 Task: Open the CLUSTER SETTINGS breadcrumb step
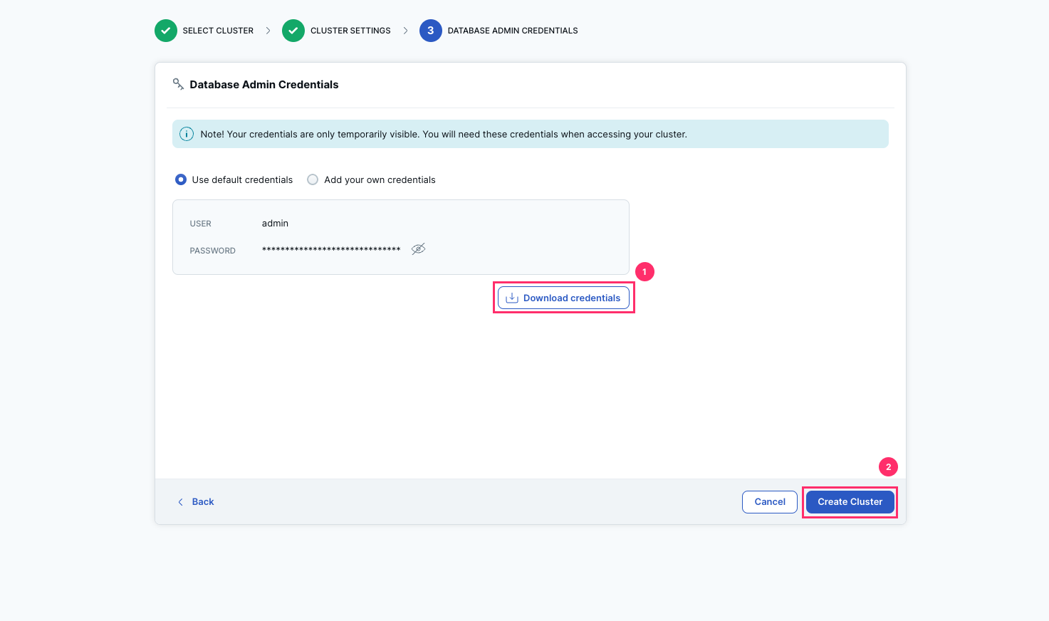point(348,30)
